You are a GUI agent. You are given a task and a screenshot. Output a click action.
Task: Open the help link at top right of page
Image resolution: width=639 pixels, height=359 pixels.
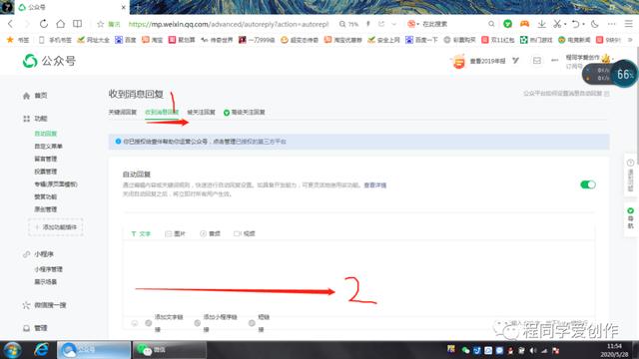coord(566,94)
